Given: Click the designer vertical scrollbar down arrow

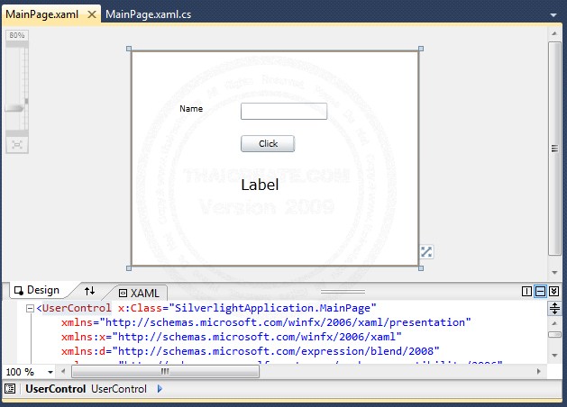Looking at the screenshot, I should pos(554,273).
